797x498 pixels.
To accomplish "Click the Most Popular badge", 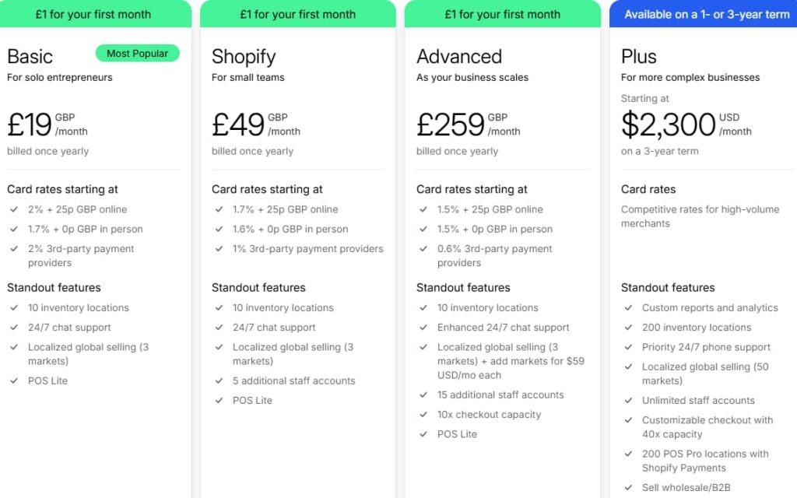I will (138, 53).
